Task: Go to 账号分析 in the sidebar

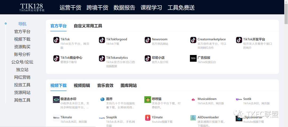Action: tap(22, 54)
